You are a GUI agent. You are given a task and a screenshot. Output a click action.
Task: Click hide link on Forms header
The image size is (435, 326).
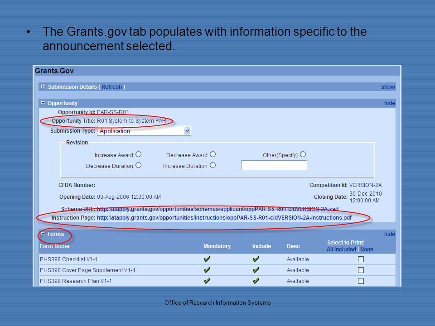point(390,234)
